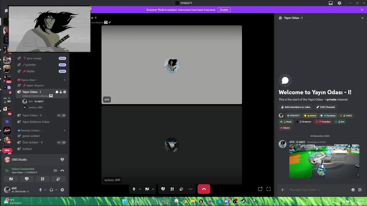Toggle camera in call control bar
The height and width of the screenshot is (206, 367).
147,189
